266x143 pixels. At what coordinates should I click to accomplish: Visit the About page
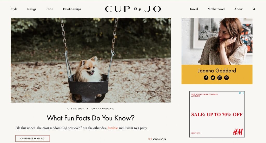pos(238,9)
